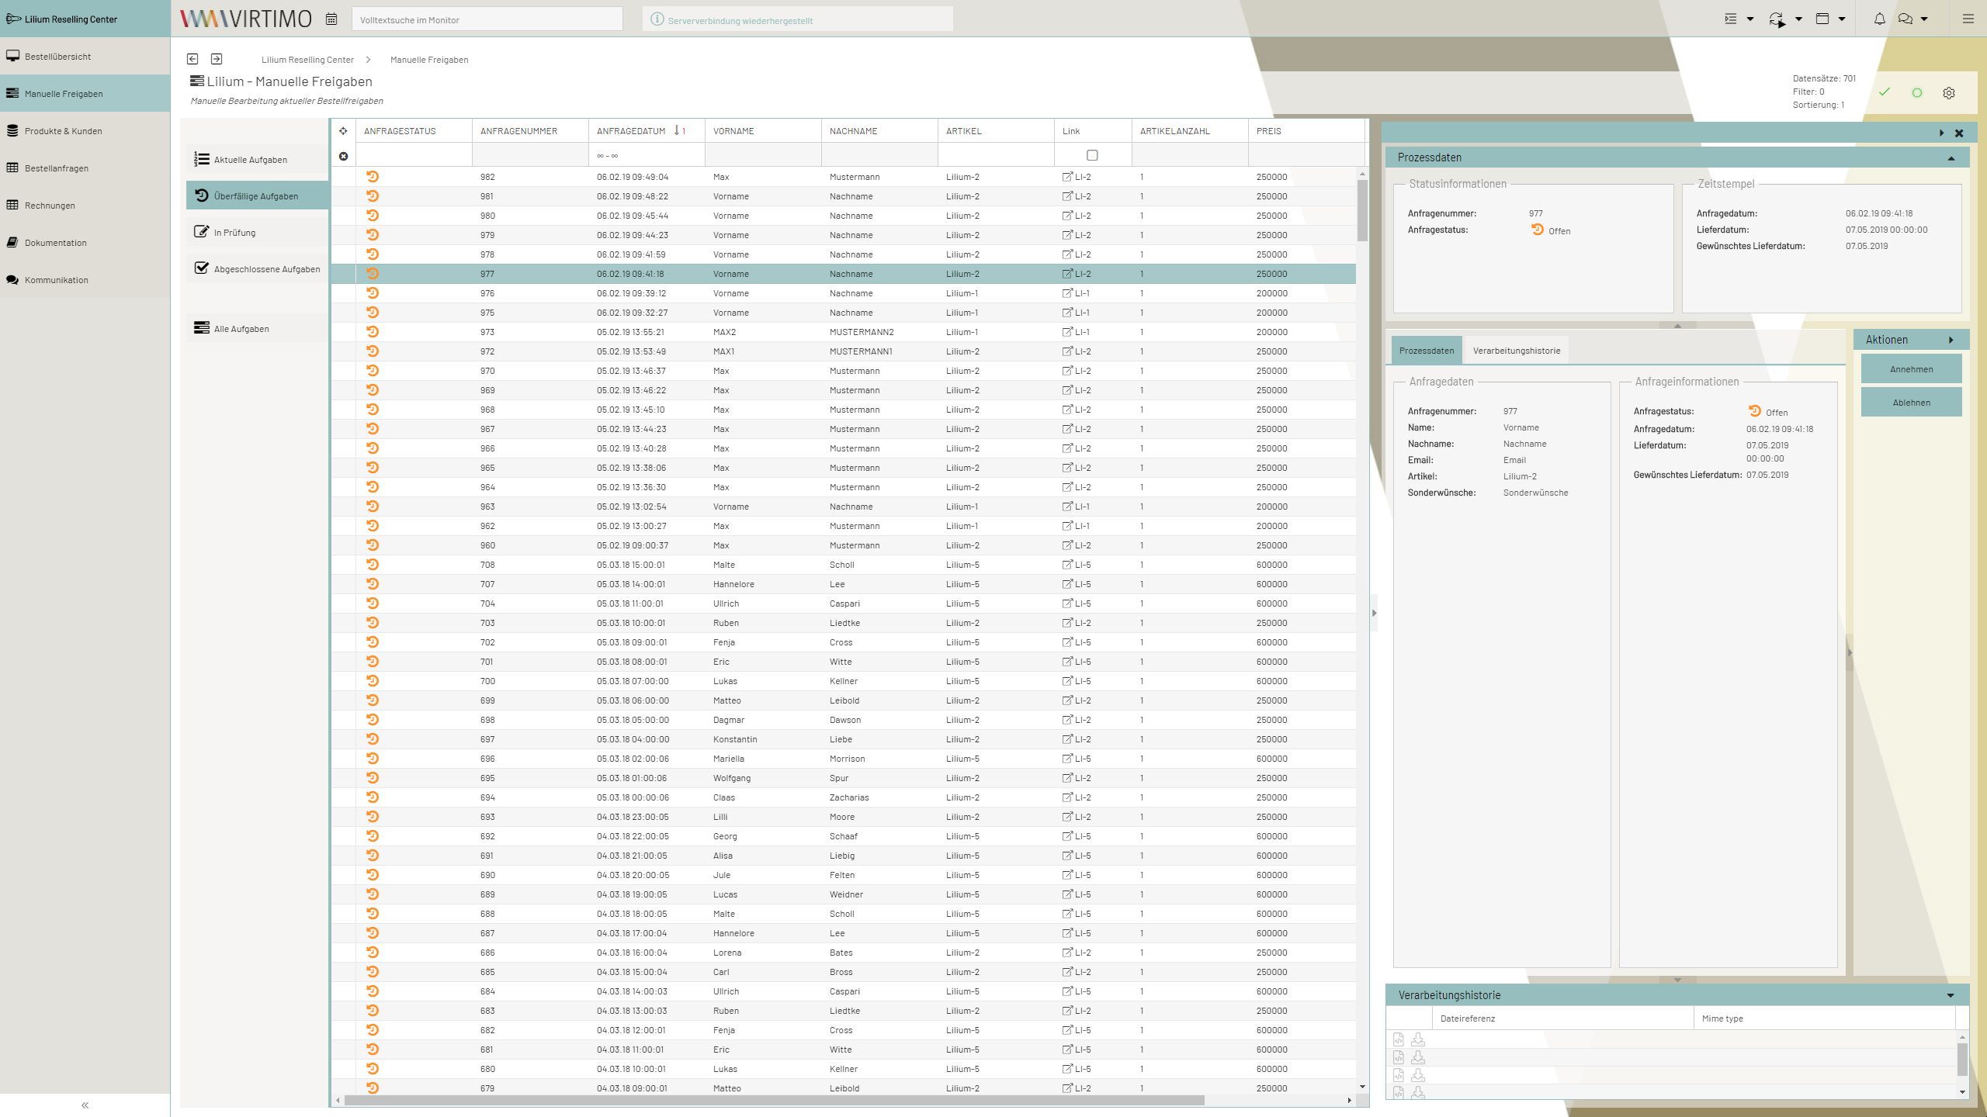Switch to the Verarbeitungshistorie tab
The height and width of the screenshot is (1117, 1987).
click(1517, 351)
